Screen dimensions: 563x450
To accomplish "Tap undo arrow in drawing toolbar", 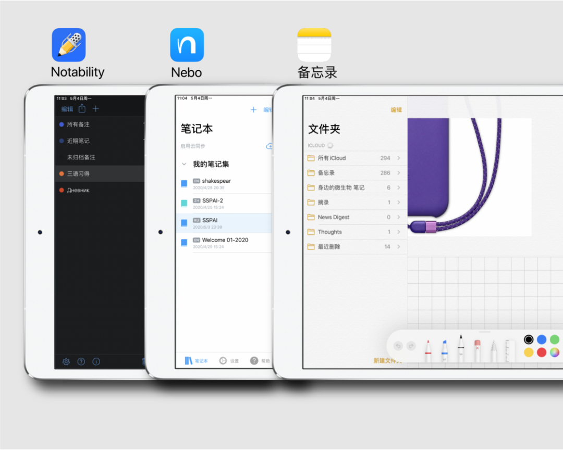I will pos(398,346).
